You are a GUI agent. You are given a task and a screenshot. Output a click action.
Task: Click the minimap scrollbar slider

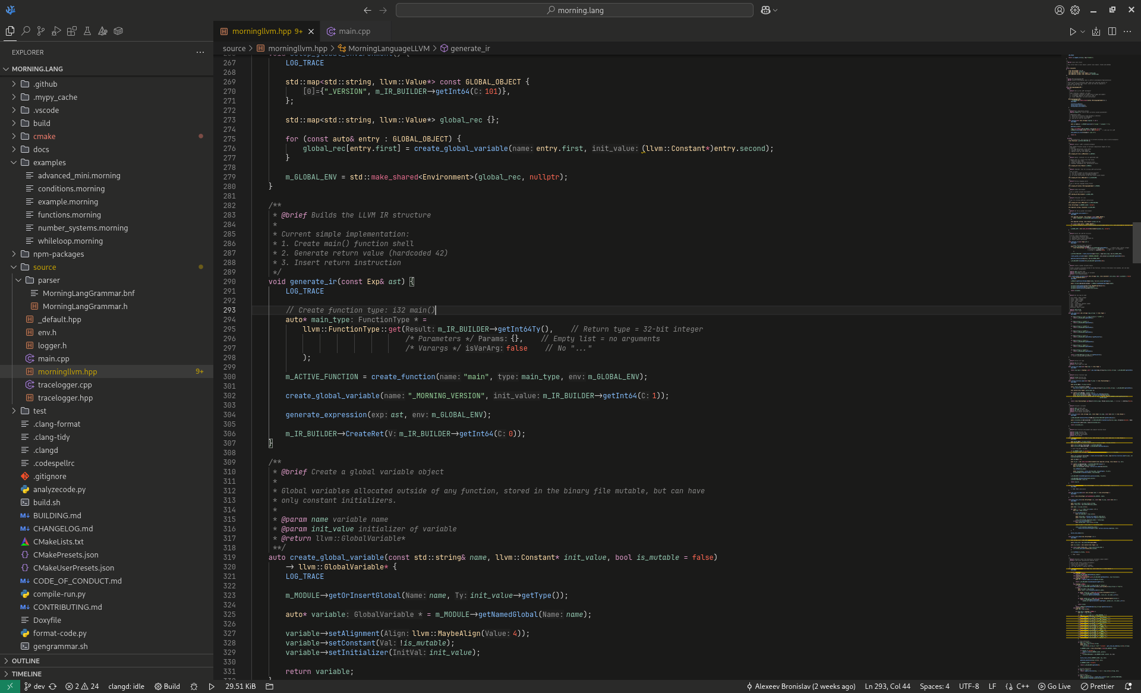coord(1136,242)
